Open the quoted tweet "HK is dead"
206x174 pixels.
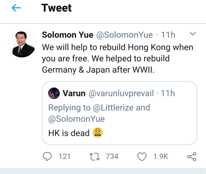click(119, 113)
